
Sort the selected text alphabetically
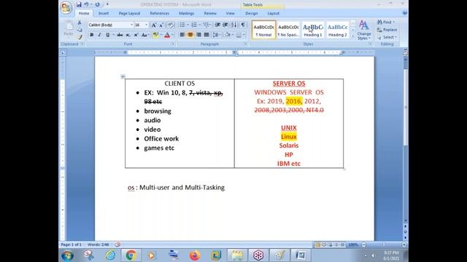pyautogui.click(x=234, y=25)
